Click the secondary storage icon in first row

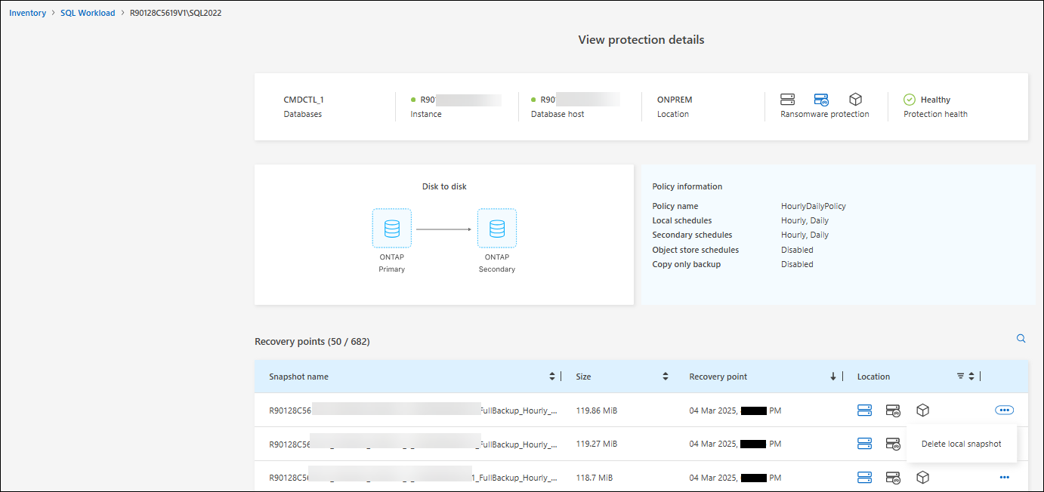[893, 411]
